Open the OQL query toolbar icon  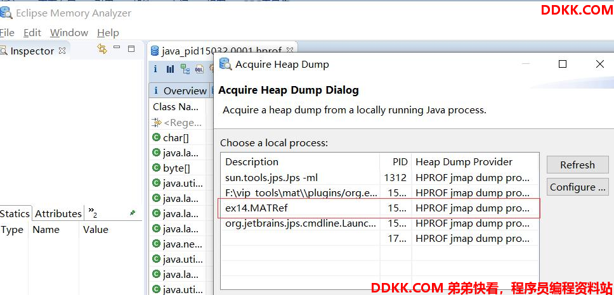tap(199, 70)
